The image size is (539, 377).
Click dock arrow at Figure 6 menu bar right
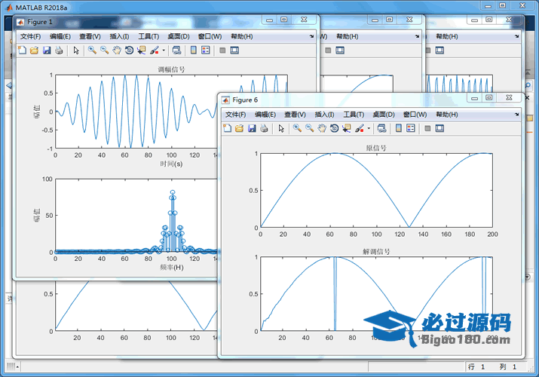point(516,115)
